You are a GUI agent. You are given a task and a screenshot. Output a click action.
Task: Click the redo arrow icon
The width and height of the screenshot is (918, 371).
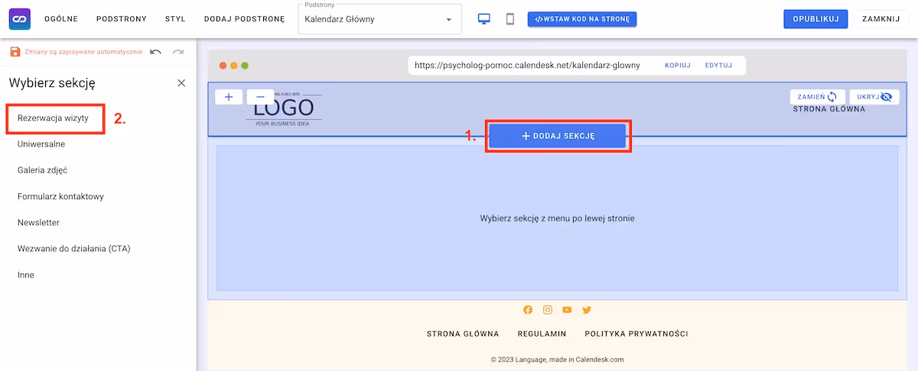click(x=178, y=52)
